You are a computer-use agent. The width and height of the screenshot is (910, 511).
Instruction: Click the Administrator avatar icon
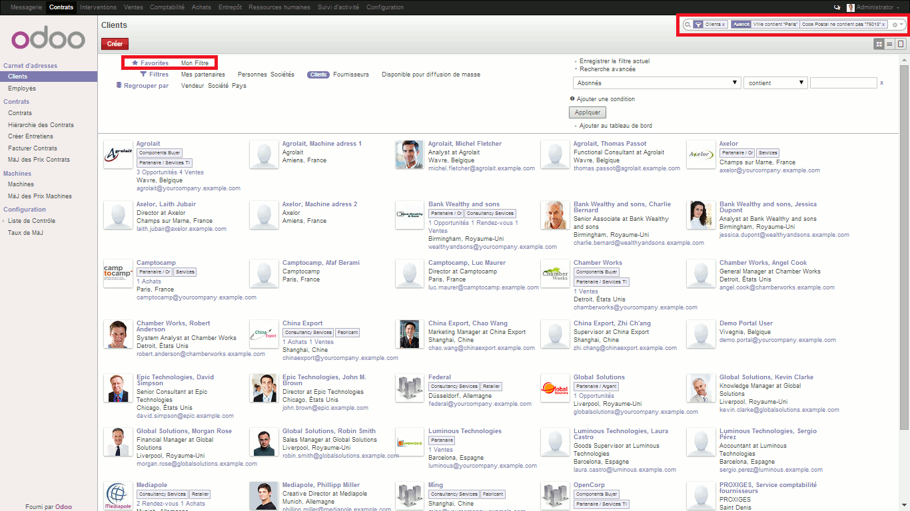click(851, 7)
